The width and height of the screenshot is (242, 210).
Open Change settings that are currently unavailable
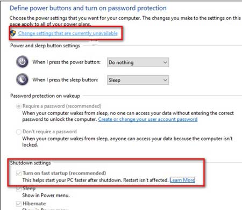tap(68, 33)
